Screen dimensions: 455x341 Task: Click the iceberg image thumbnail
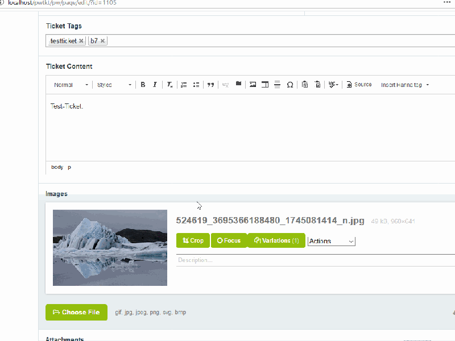tap(110, 247)
